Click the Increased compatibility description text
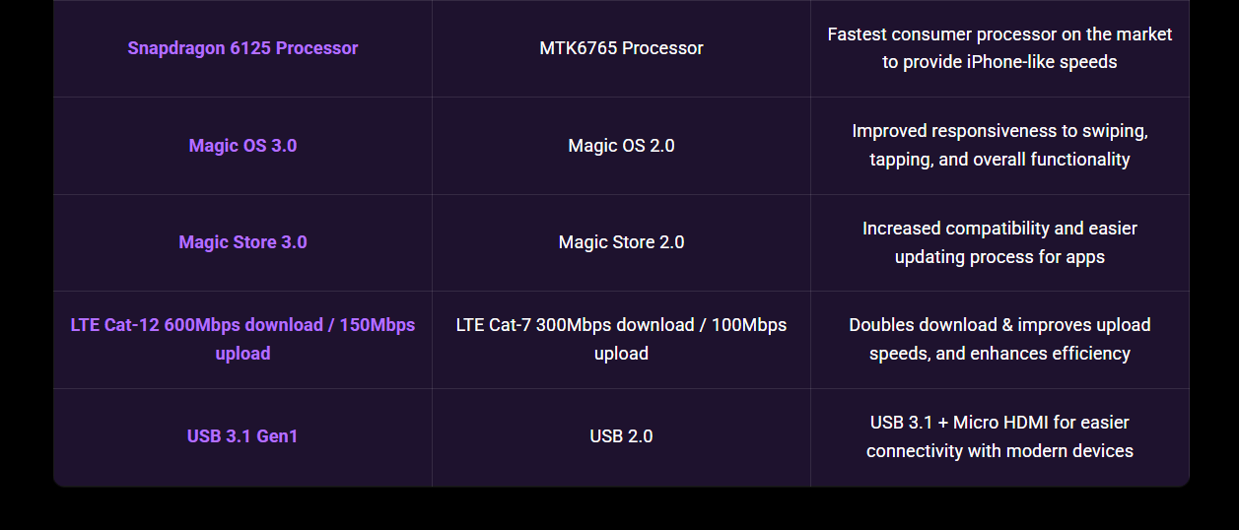Viewport: 1239px width, 530px height. (x=999, y=242)
